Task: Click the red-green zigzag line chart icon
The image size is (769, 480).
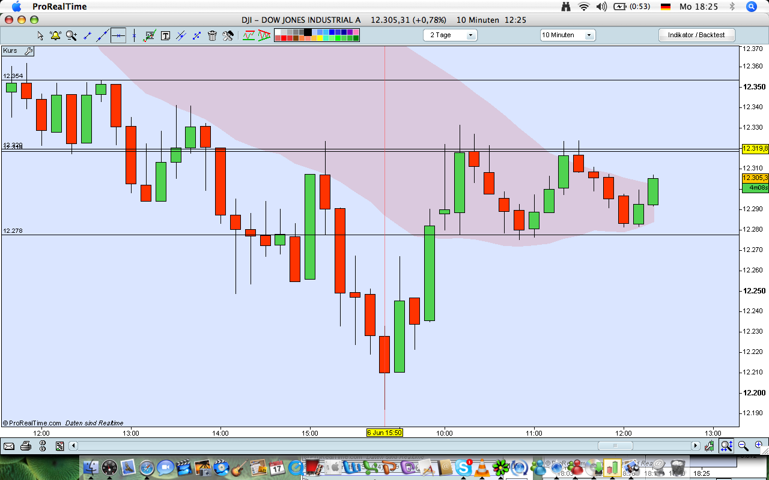Action: tap(249, 35)
